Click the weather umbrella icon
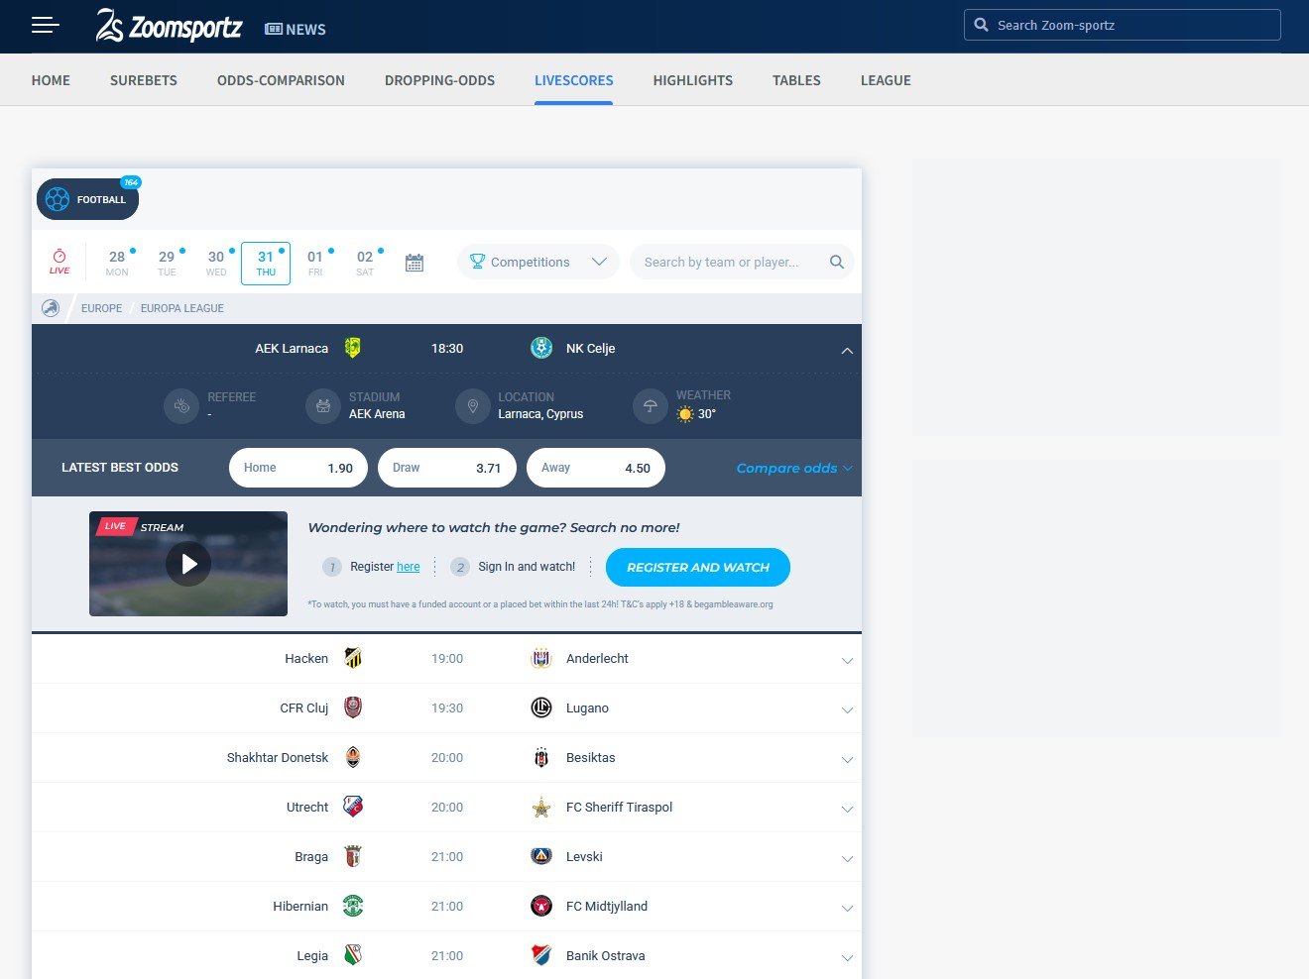Viewport: 1309px width, 979px height. [651, 405]
